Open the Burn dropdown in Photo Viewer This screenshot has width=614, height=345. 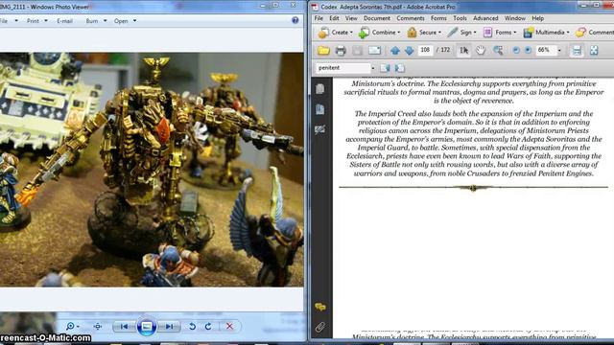[105, 21]
